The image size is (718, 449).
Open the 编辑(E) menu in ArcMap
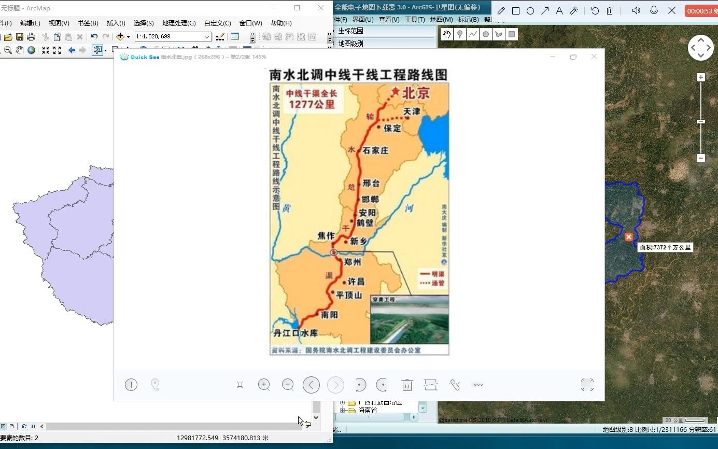pos(30,23)
